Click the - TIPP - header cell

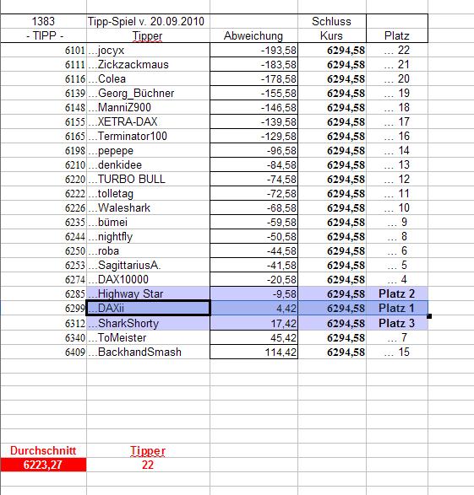pos(43,35)
